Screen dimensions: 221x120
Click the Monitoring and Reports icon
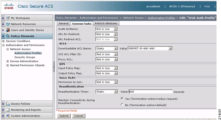click(x=8, y=110)
